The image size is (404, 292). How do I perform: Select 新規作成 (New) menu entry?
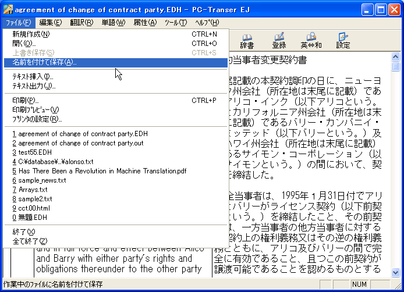(x=31, y=34)
